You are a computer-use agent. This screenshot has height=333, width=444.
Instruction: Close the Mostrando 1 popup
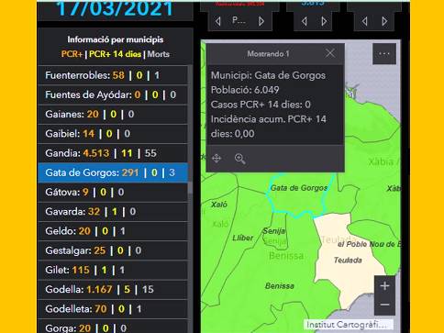330,53
